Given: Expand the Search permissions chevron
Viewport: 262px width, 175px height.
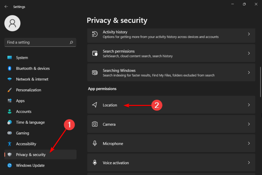Looking at the screenshot, I should tap(249, 54).
